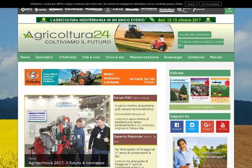Click Tutti gli e-magazine button
Screen dimensions: 252x168
[x=200, y=107]
